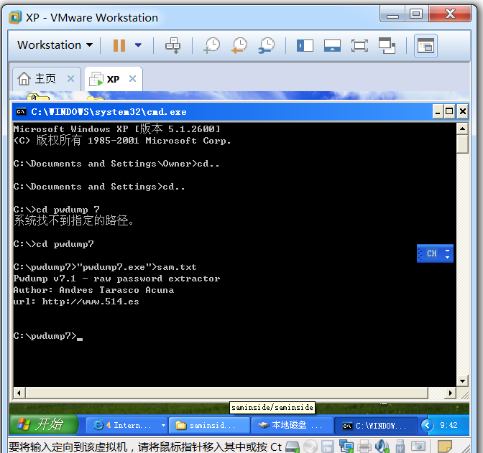
Task: Open the Workstation menu
Action: 55,45
